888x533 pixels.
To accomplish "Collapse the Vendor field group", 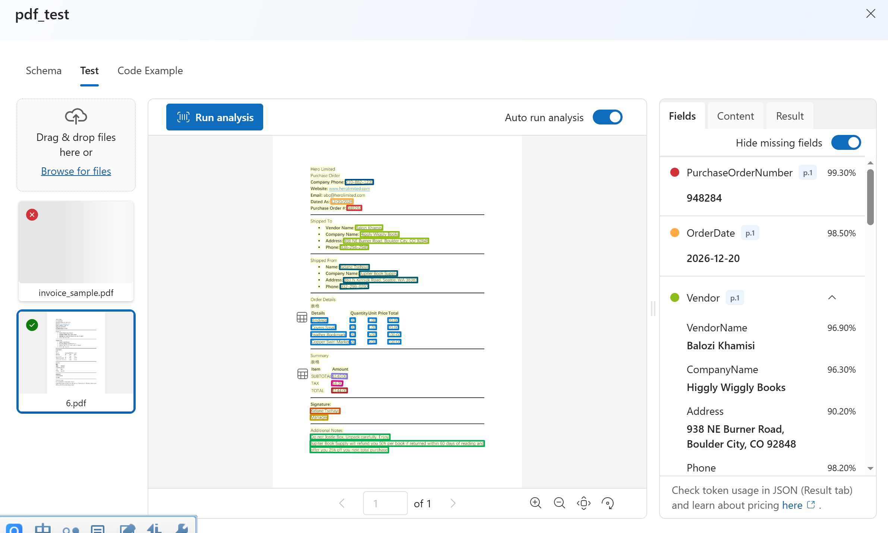I will (832, 297).
